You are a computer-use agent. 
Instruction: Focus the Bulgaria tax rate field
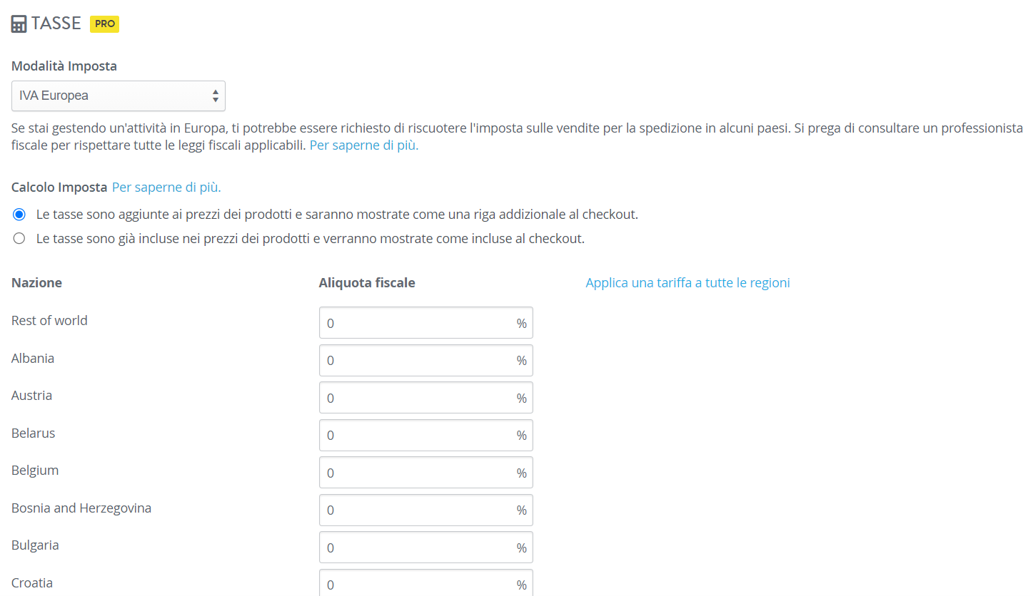click(x=426, y=548)
